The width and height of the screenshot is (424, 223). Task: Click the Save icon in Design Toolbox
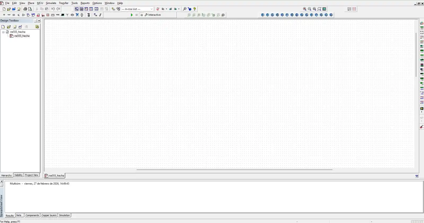pyautogui.click(x=15, y=27)
